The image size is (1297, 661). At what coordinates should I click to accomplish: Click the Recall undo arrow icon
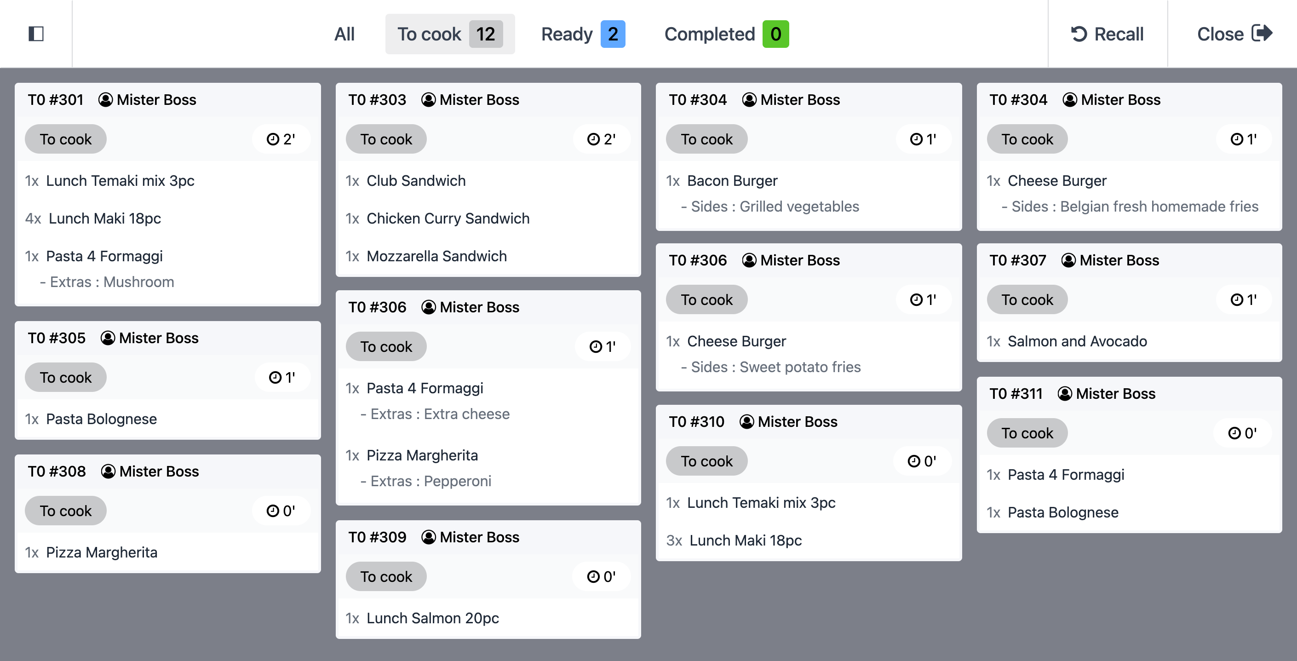1078,34
